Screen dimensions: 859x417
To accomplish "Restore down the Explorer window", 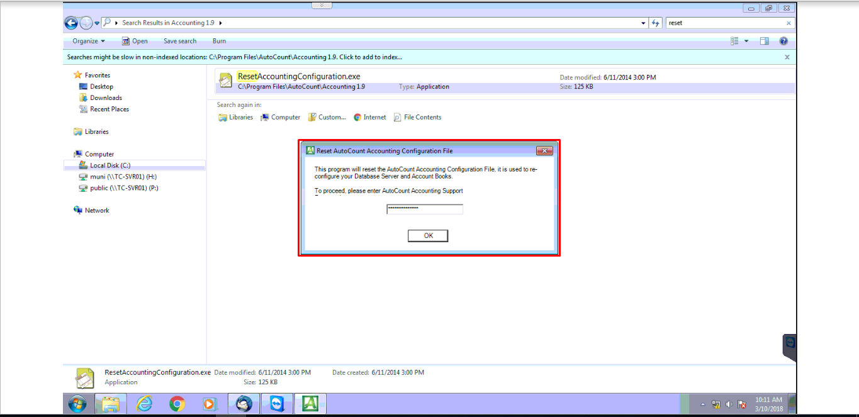I will coord(768,8).
